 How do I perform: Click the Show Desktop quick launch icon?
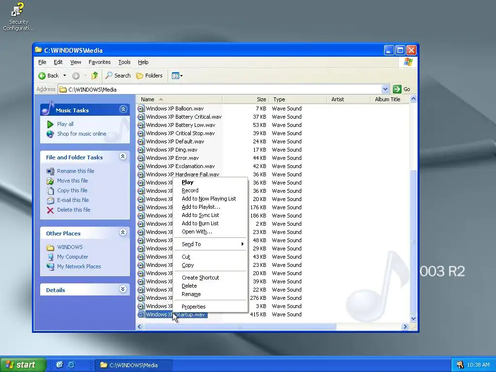coord(60,364)
